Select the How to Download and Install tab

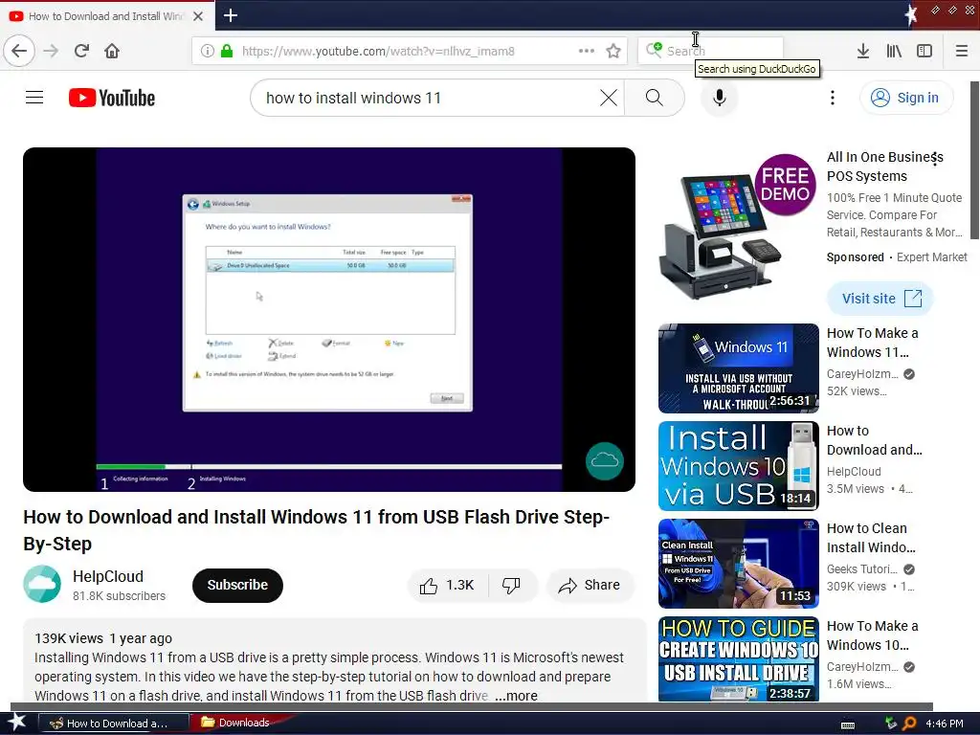(107, 15)
